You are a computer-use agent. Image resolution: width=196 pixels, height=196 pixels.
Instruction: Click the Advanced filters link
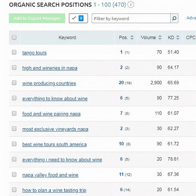click(191, 18)
